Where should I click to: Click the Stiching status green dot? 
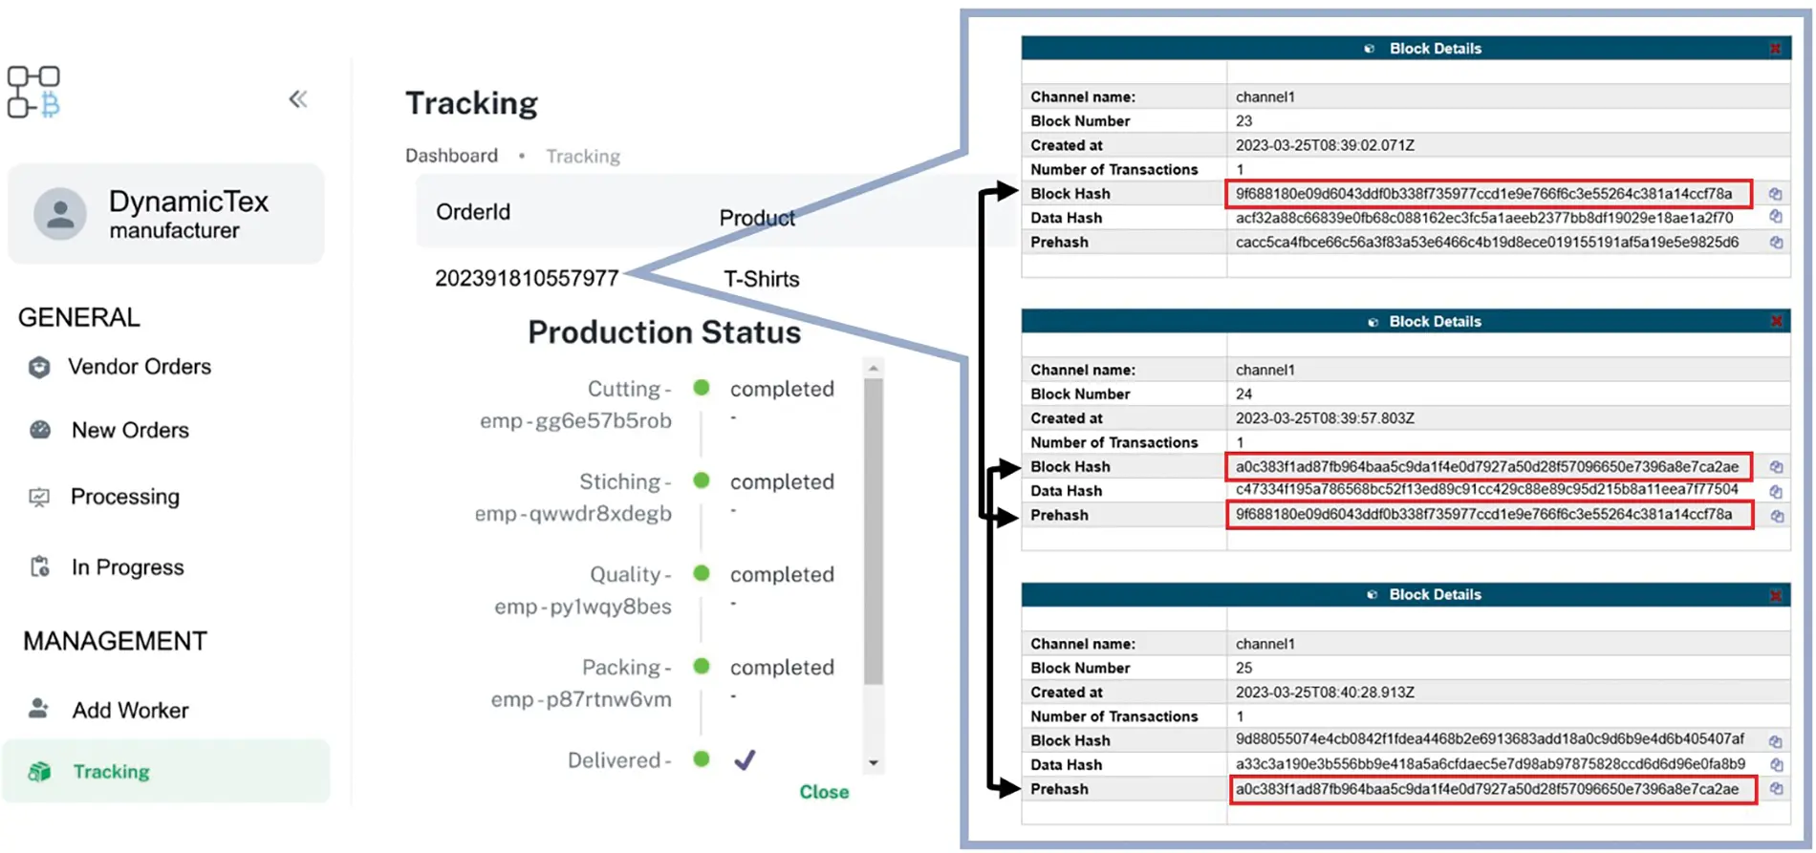702,480
